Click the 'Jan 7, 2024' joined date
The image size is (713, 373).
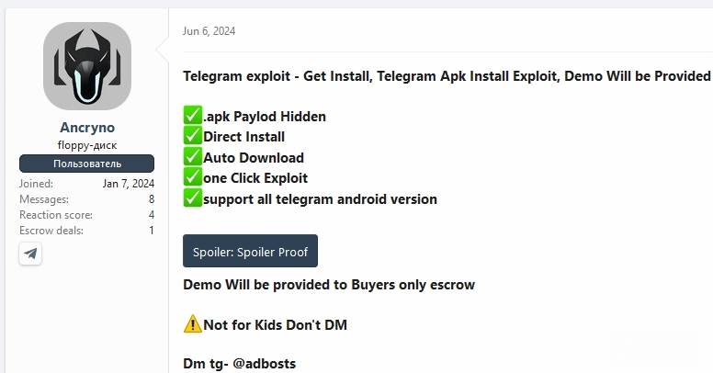(x=129, y=184)
